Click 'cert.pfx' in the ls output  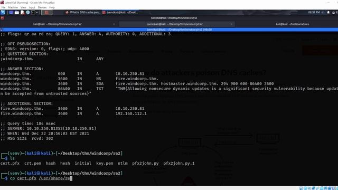point(10,163)
